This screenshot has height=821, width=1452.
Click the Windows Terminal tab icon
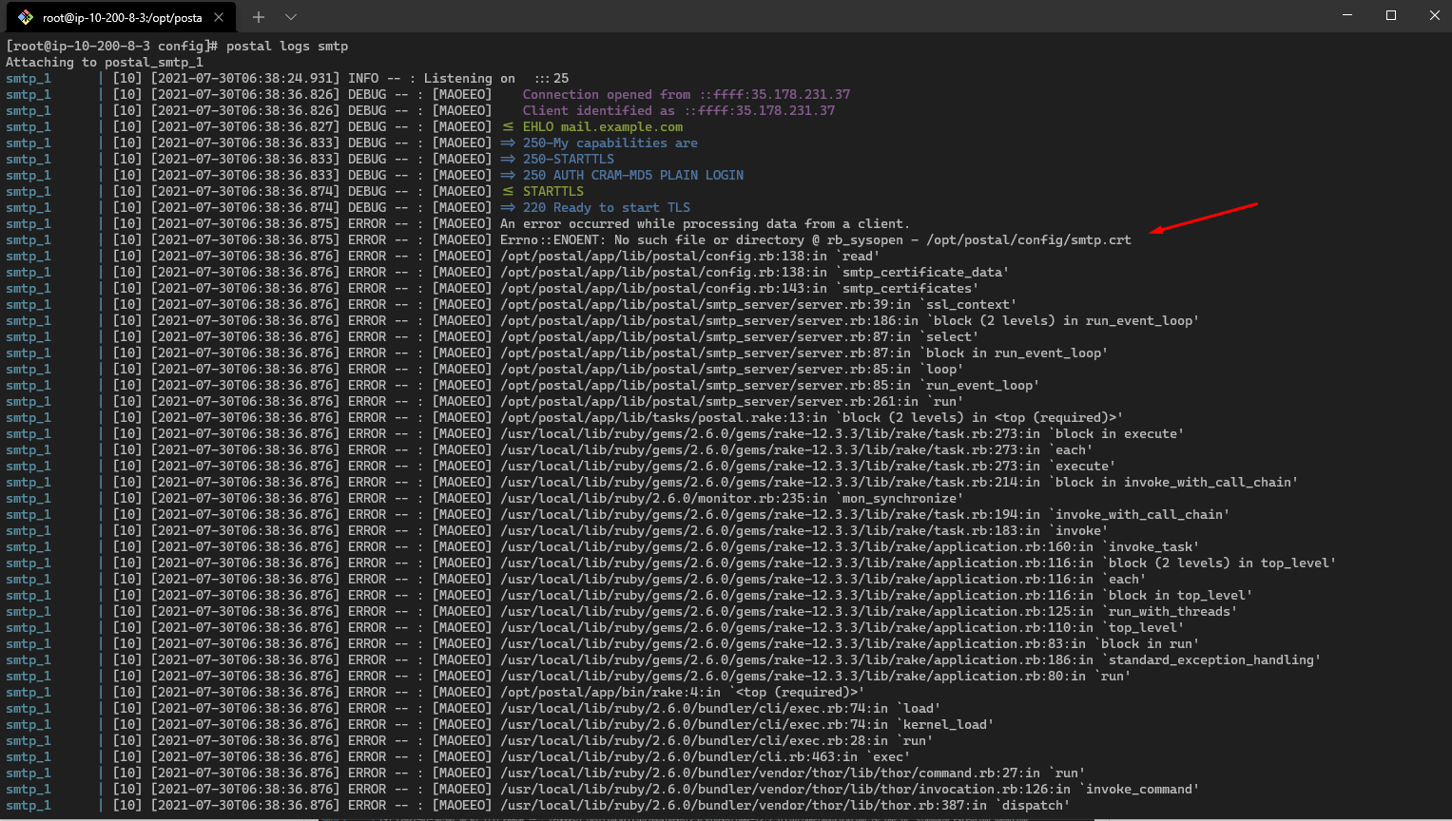tap(26, 17)
